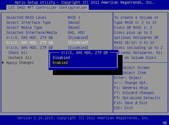Click the Select Item help text
The image size is (169, 125).
click(134, 73)
